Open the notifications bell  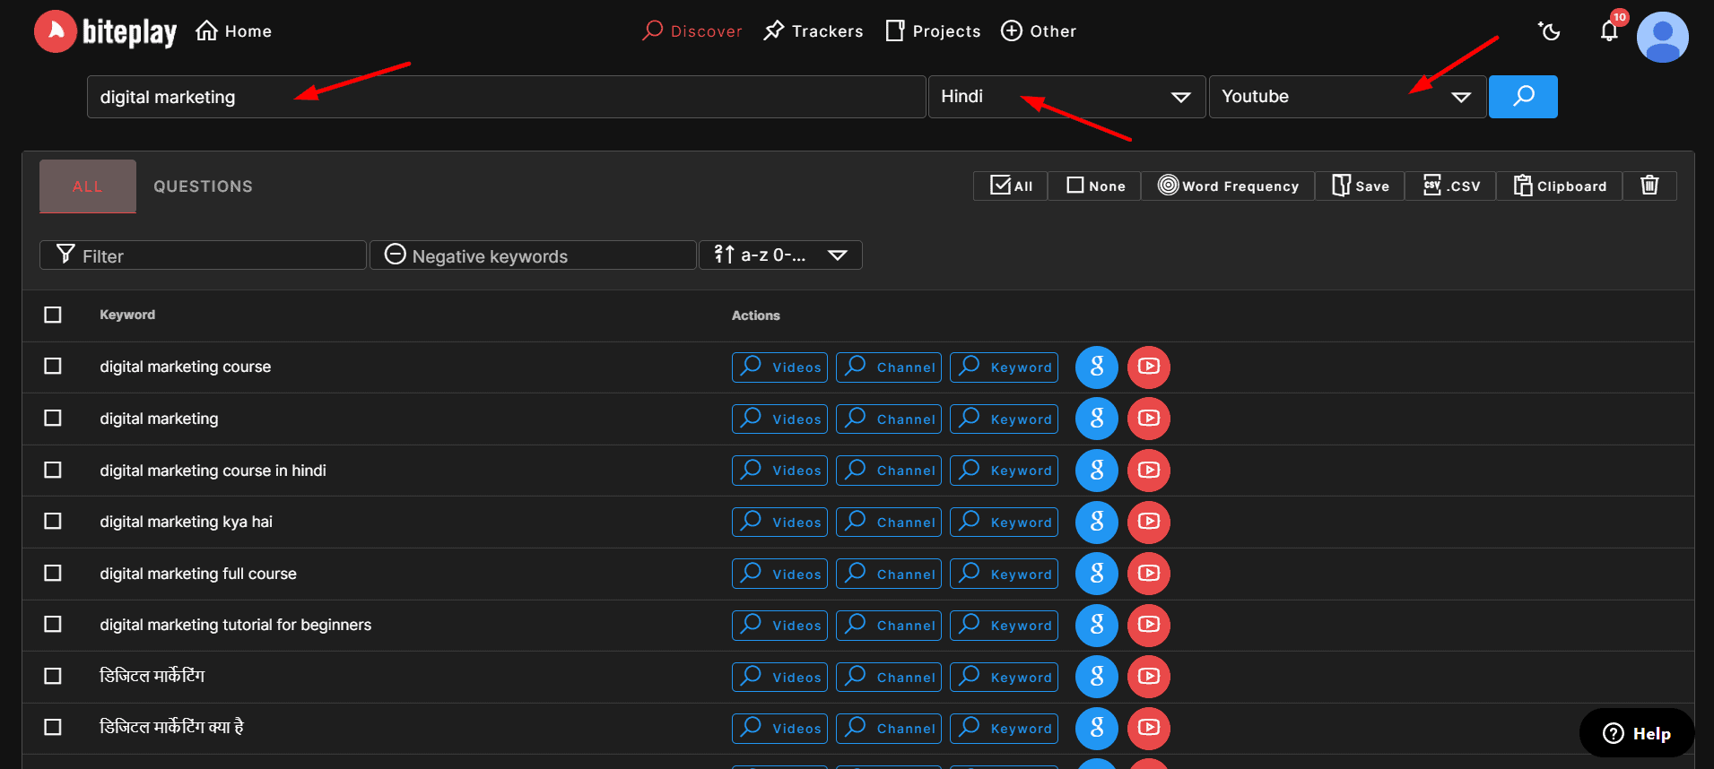(x=1609, y=31)
